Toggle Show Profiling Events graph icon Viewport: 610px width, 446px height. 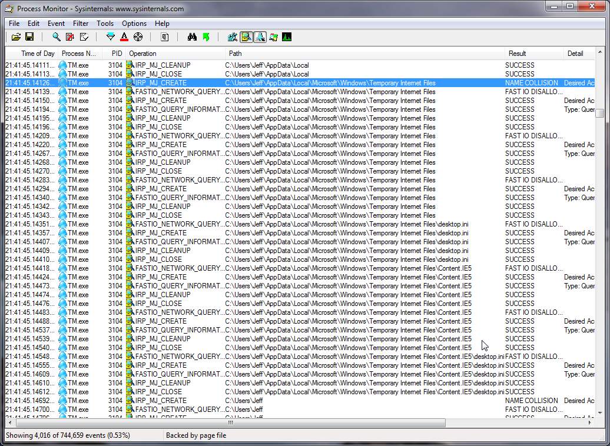[x=287, y=37]
